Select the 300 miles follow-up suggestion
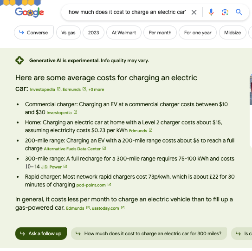Viewport: 252px width, 251px height. [149, 233]
